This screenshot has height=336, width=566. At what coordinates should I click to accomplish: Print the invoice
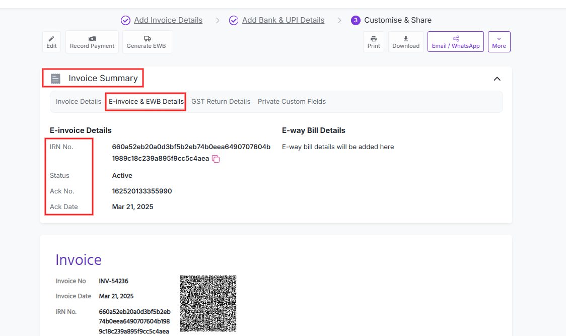click(x=374, y=42)
